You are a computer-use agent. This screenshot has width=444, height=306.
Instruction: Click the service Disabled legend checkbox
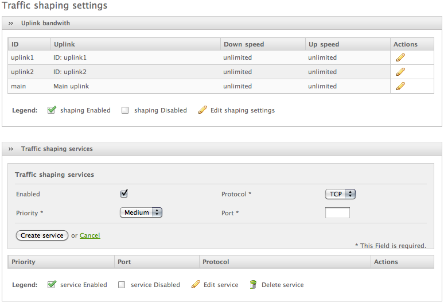122,285
